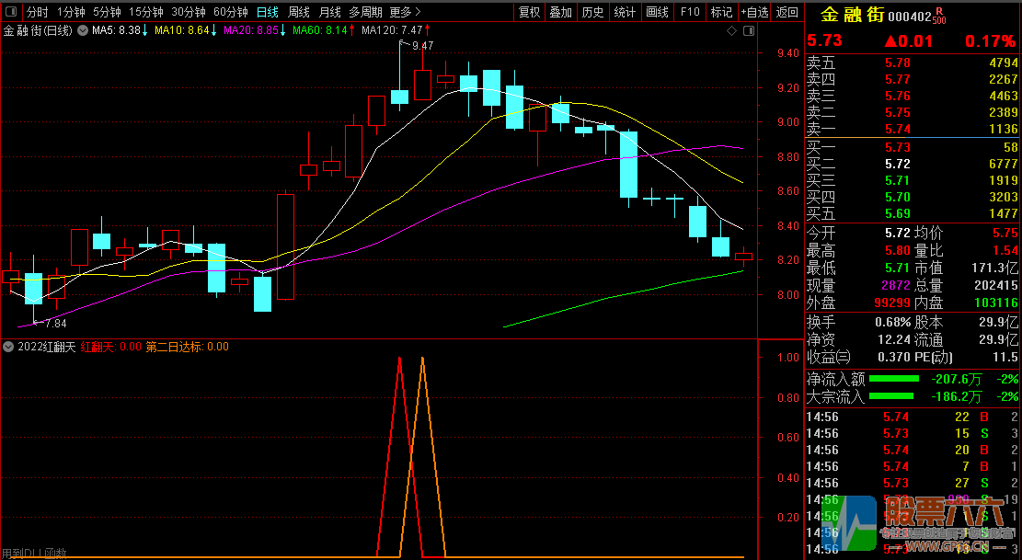1022x560 pixels.
Task: Click the panel layout icon at top-left
Action: tap(10, 12)
